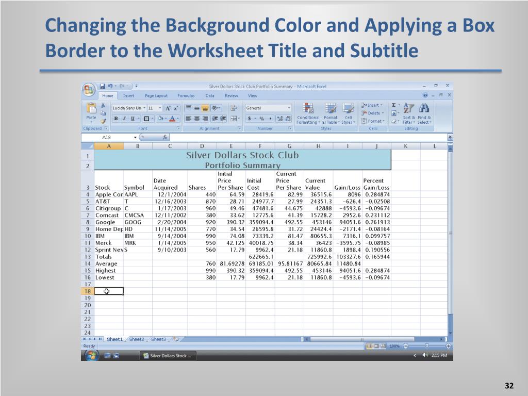Expand the Name Box dropdown arrow
This screenshot has width=528, height=396.
pos(136,137)
